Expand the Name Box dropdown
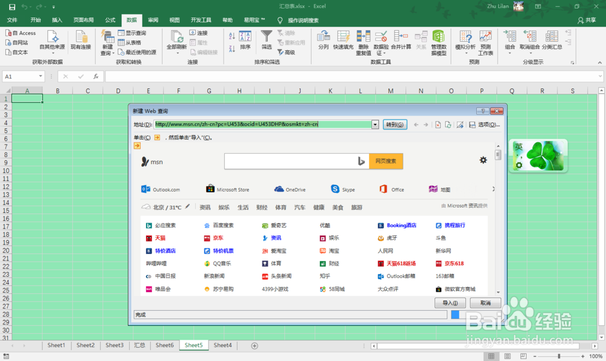The height and width of the screenshot is (361, 606). 40,76
